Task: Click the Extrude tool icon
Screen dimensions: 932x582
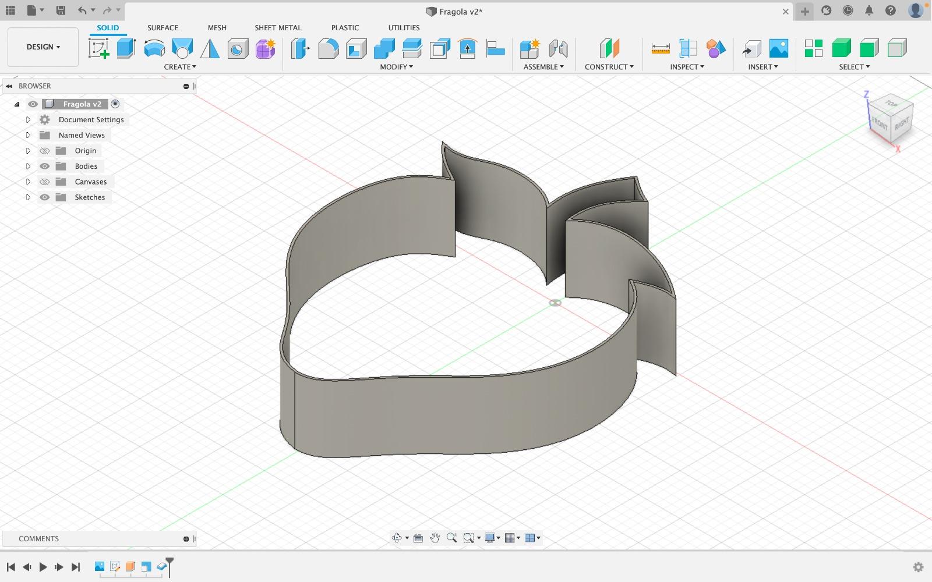Action: click(x=126, y=48)
